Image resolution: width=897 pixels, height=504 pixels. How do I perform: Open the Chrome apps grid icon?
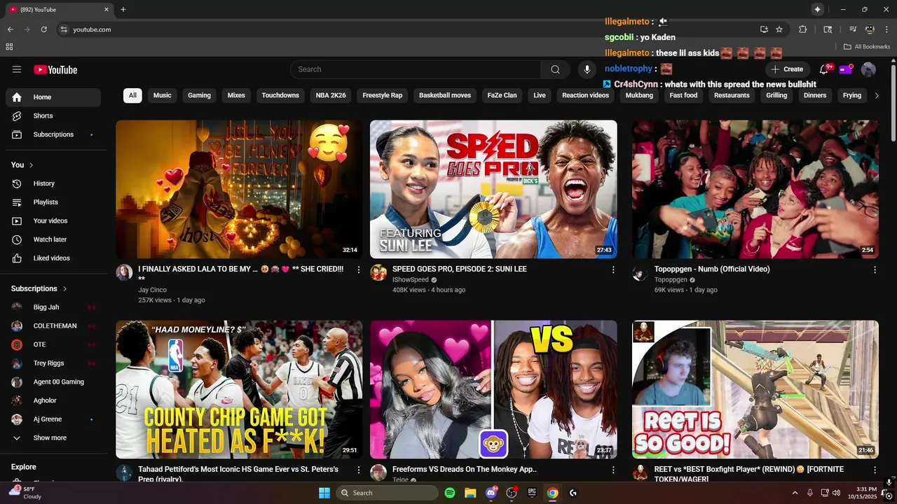coord(9,47)
